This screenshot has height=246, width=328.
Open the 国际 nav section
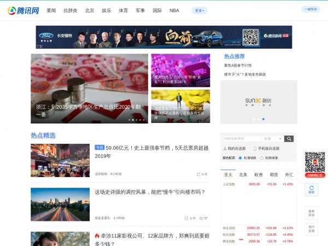157,10
